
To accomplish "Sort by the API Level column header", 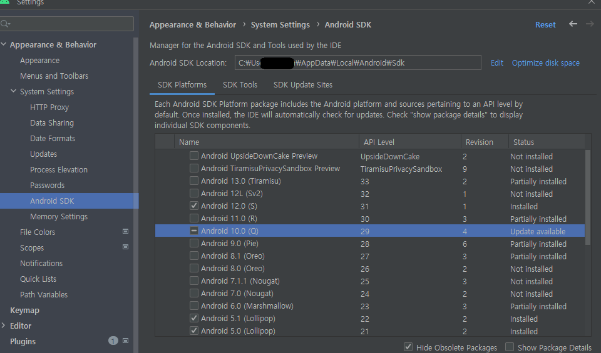I will (x=409, y=142).
